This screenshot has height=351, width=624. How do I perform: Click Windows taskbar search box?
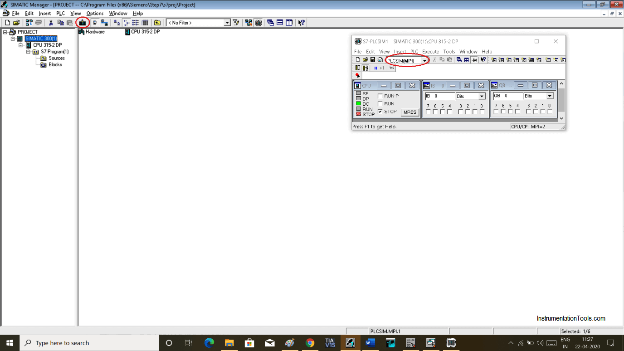pyautogui.click(x=89, y=343)
